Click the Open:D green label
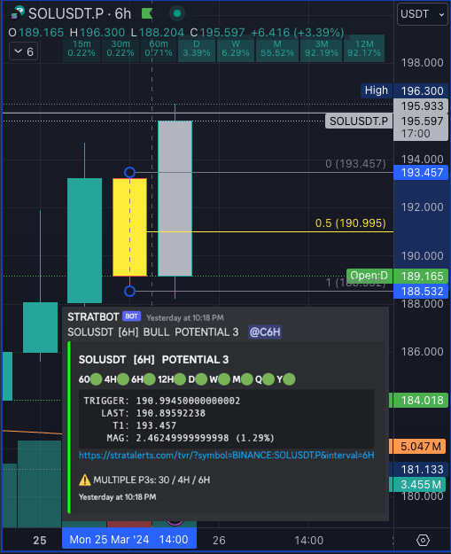This screenshot has width=451, height=554. pyautogui.click(x=369, y=276)
